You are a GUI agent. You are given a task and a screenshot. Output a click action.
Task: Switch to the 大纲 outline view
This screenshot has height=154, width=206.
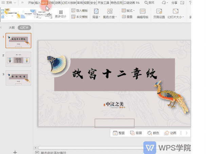pos(12,27)
